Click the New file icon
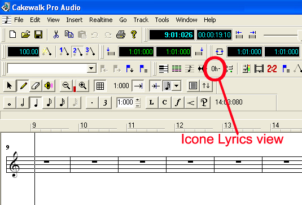302x205 pixels. [x=13, y=34]
